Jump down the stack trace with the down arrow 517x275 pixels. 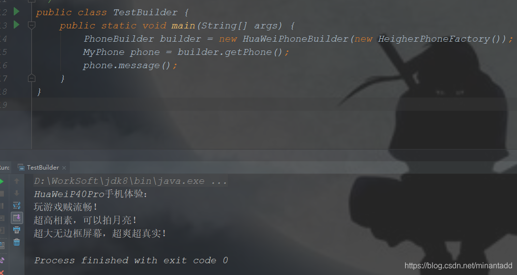pos(17,193)
